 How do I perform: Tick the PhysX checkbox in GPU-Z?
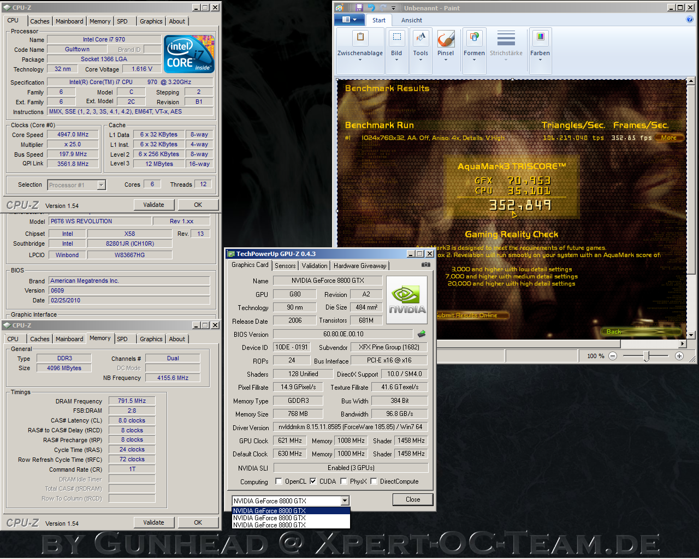[x=343, y=481]
